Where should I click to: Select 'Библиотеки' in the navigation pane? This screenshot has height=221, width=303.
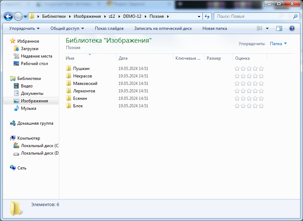click(x=29, y=79)
